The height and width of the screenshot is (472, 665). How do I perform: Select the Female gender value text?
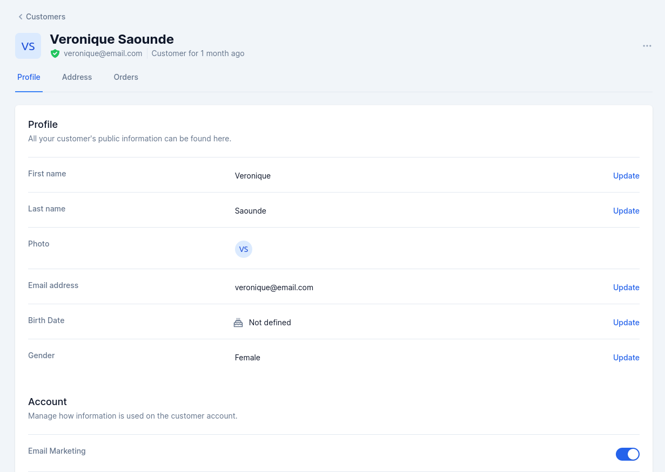[x=247, y=357]
